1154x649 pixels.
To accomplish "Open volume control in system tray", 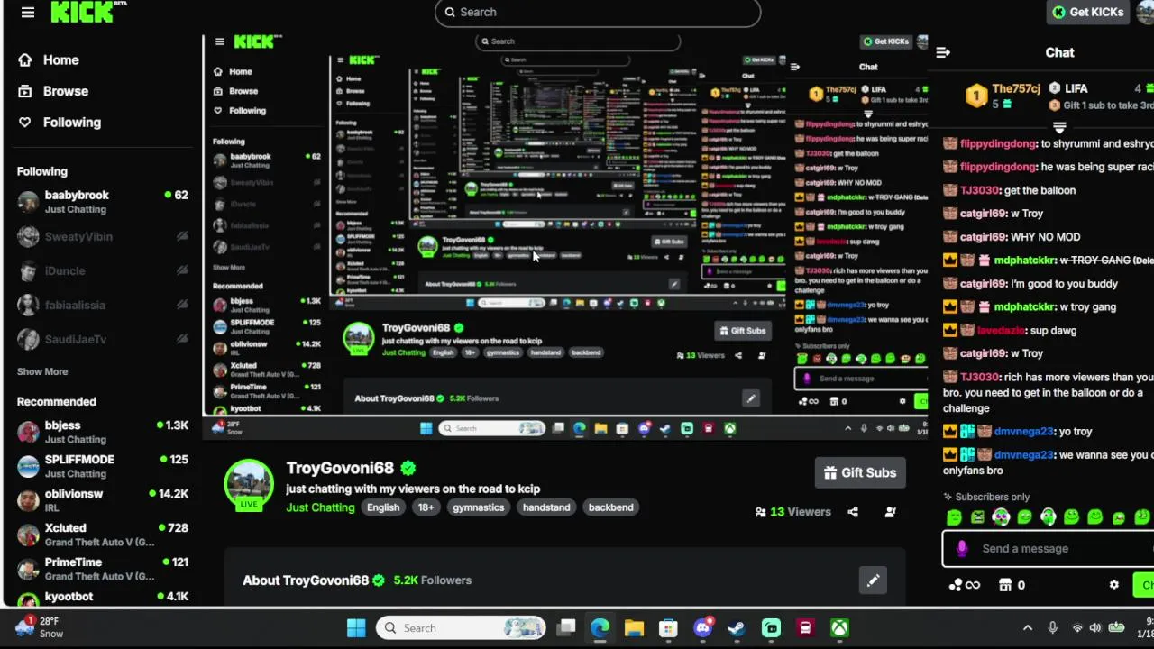I will [1094, 628].
